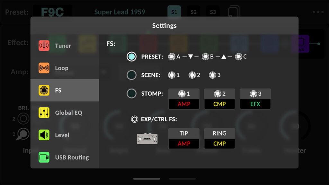Open the TIP assignment showing AMP

click(x=184, y=138)
